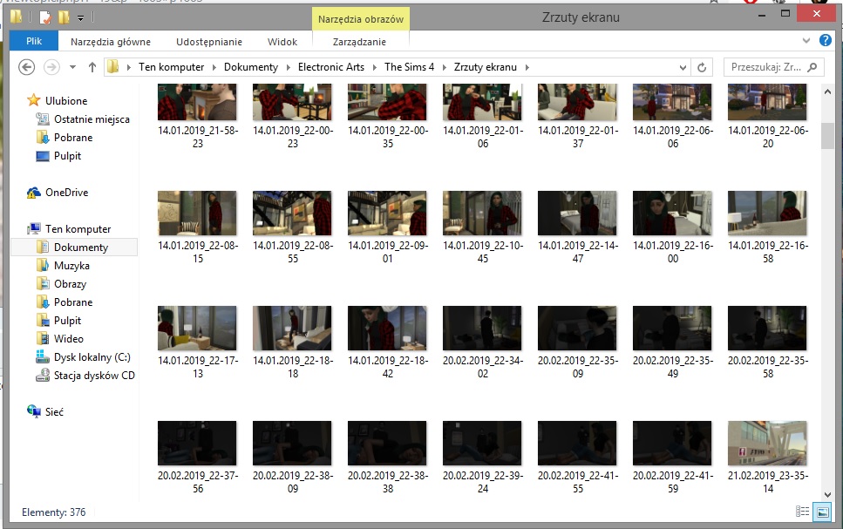Open Help with the blue question mark
The width and height of the screenshot is (843, 529).
pos(826,40)
